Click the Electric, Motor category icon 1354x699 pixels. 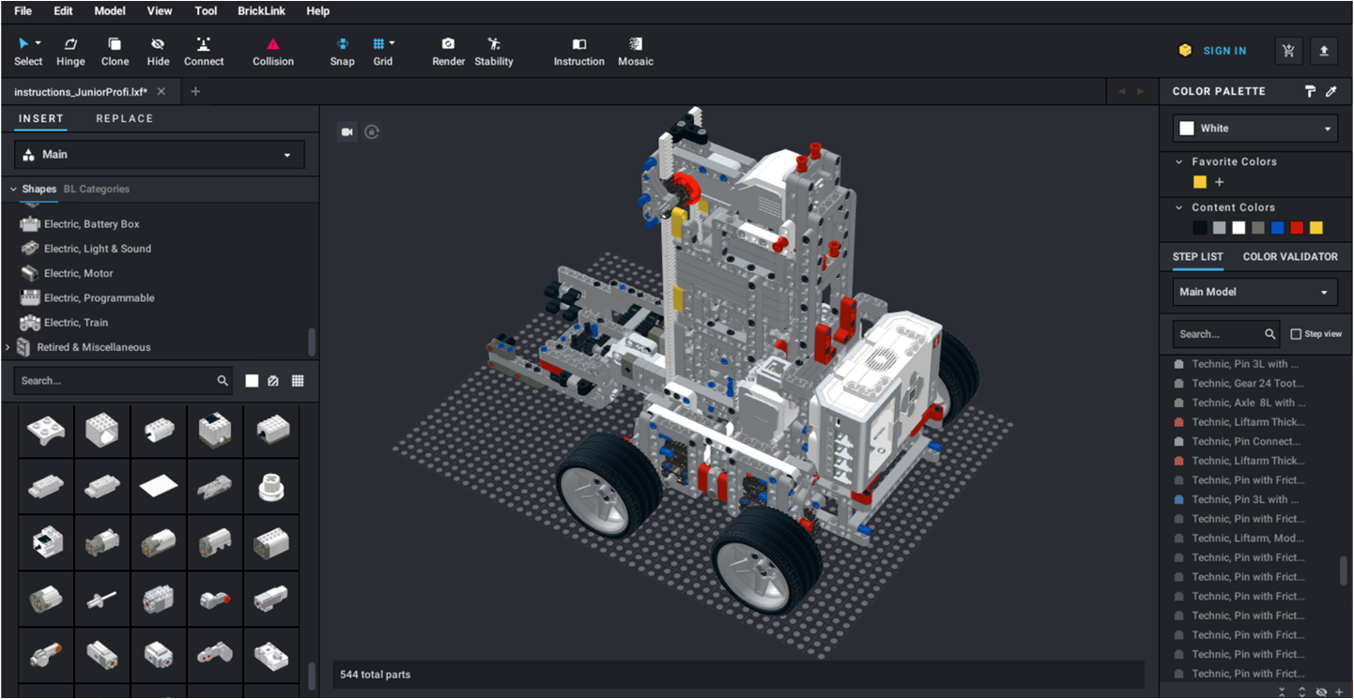pos(30,273)
